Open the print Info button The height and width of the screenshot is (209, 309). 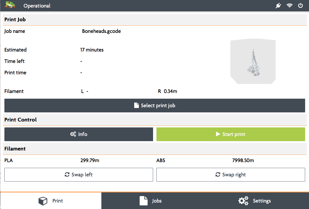(x=79, y=134)
